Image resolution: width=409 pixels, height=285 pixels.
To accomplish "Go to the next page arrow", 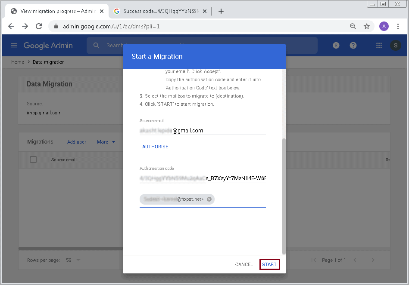I will [x=373, y=260].
